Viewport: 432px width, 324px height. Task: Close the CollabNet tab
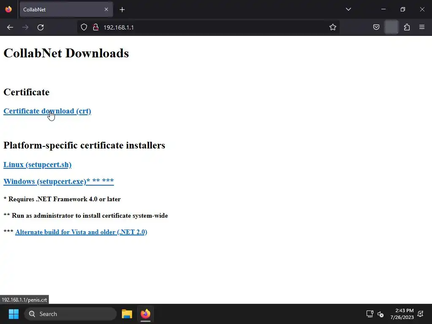coord(106,9)
